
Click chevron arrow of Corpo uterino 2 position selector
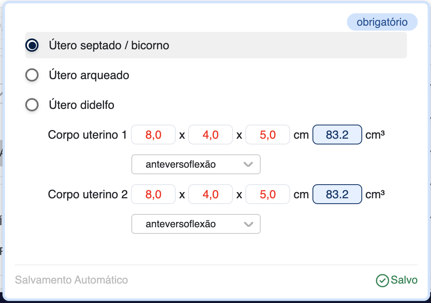pyautogui.click(x=248, y=224)
